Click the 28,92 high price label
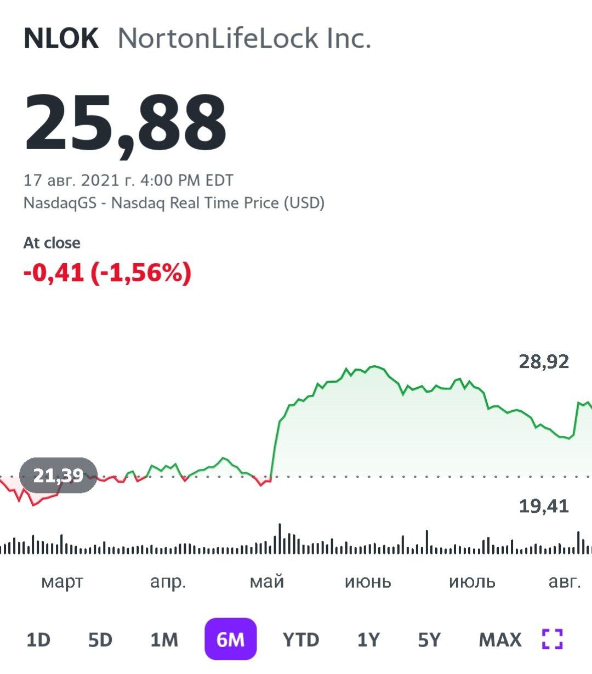 [544, 361]
